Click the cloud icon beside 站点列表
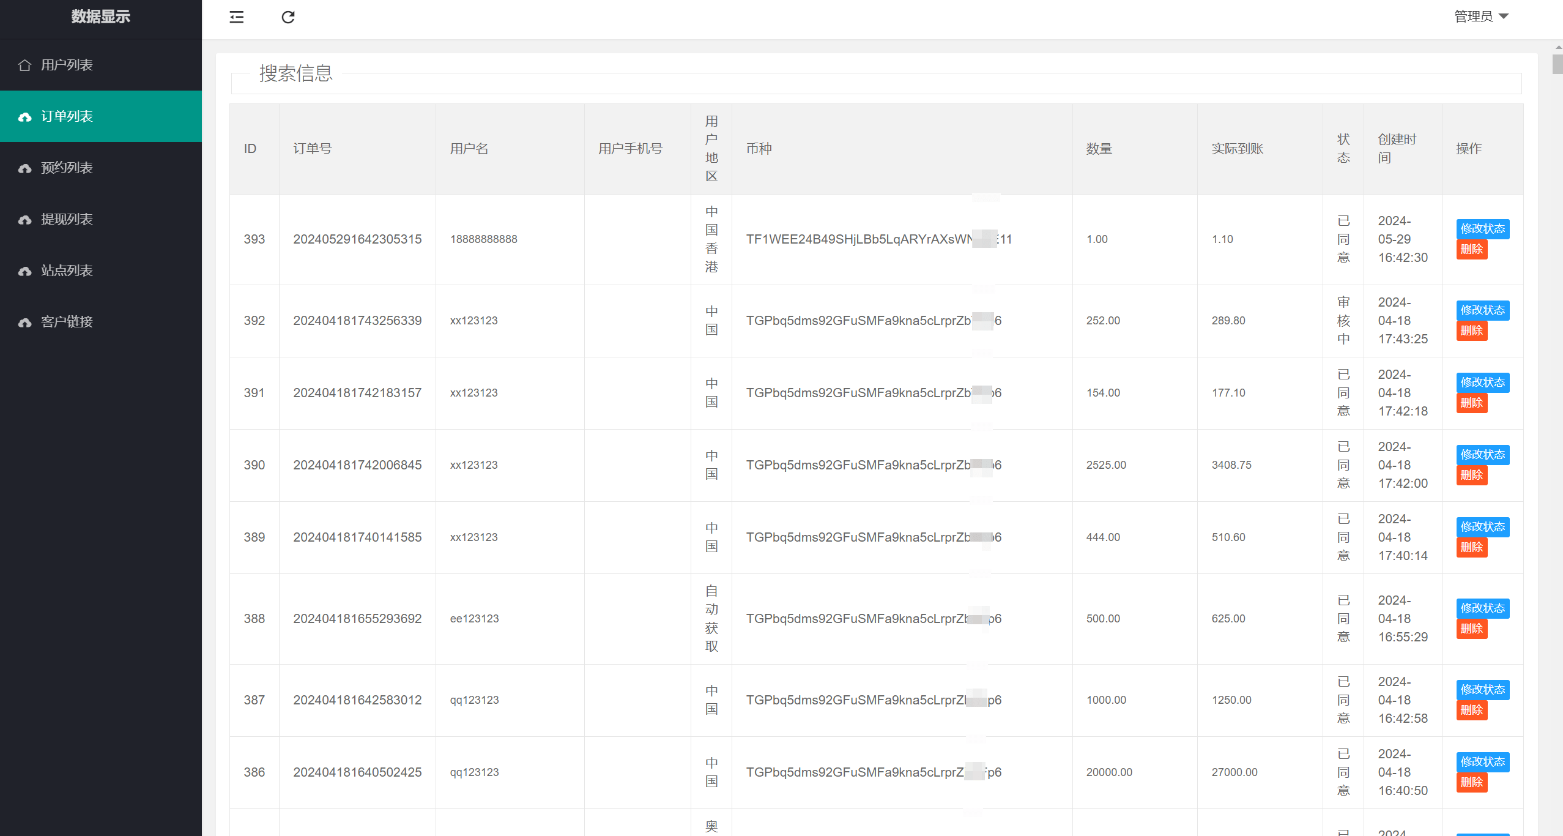The width and height of the screenshot is (1563, 836). pos(24,271)
